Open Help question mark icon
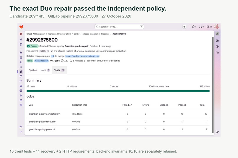238x158 pixels. [x=21, y=127]
